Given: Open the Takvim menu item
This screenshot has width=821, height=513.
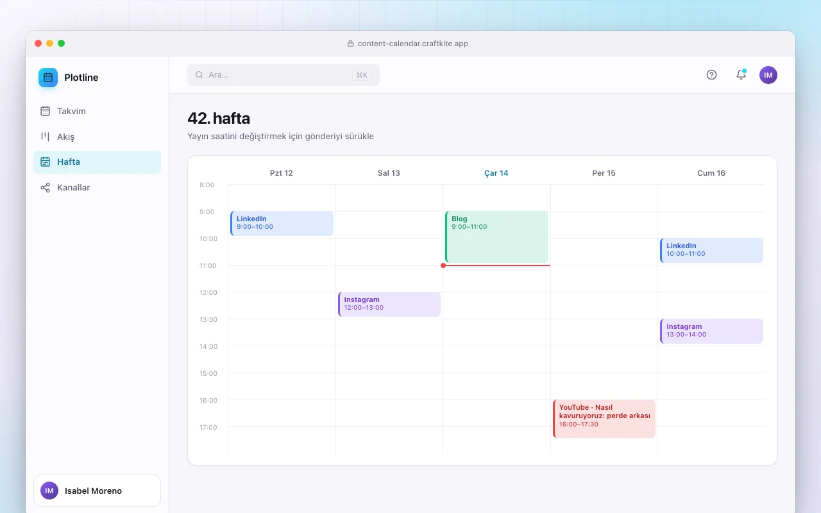Looking at the screenshot, I should click(x=97, y=111).
